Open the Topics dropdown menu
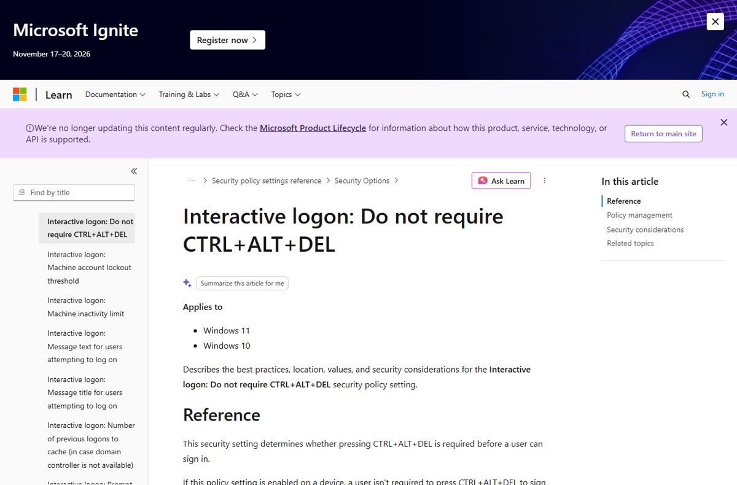This screenshot has height=485, width=737. tap(286, 95)
